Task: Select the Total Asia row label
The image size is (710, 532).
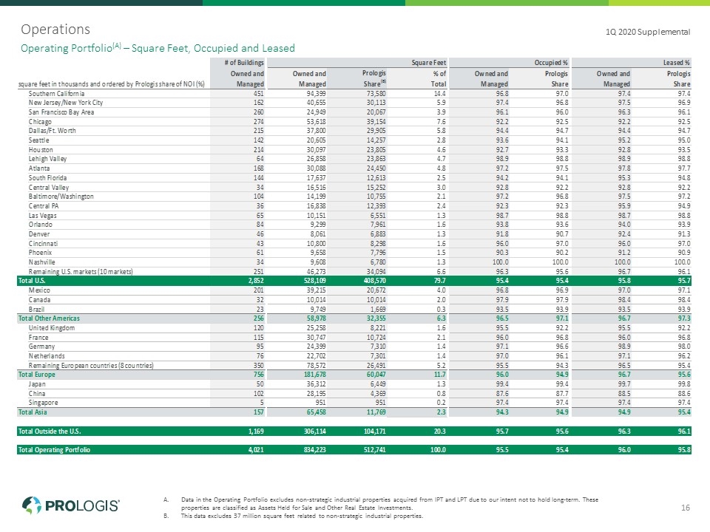Action: pyautogui.click(x=32, y=412)
